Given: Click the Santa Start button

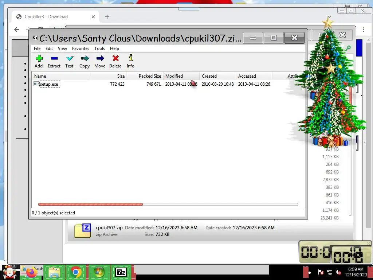Looking at the screenshot, I should 9,272.
